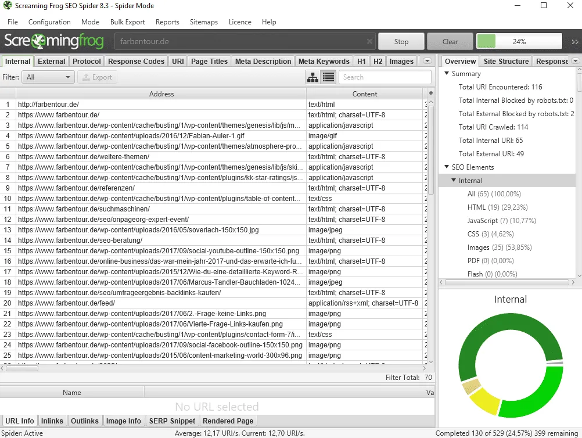Open the Sitemaps menu

204,22
